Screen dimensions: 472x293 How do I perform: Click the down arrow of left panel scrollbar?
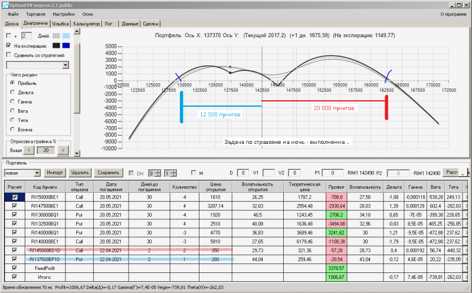[77, 153]
